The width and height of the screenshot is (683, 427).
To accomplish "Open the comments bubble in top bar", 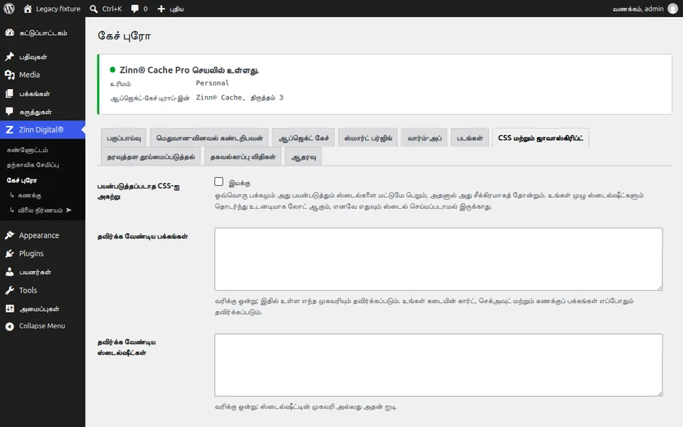I will coord(134,9).
